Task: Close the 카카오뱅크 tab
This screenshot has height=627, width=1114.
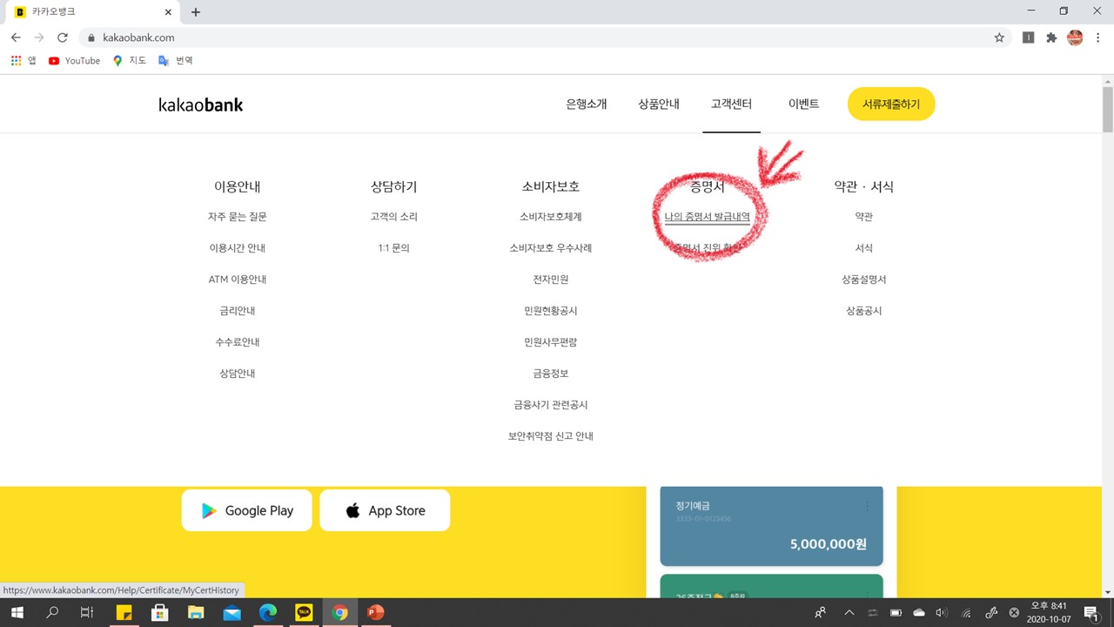Action: tap(169, 12)
